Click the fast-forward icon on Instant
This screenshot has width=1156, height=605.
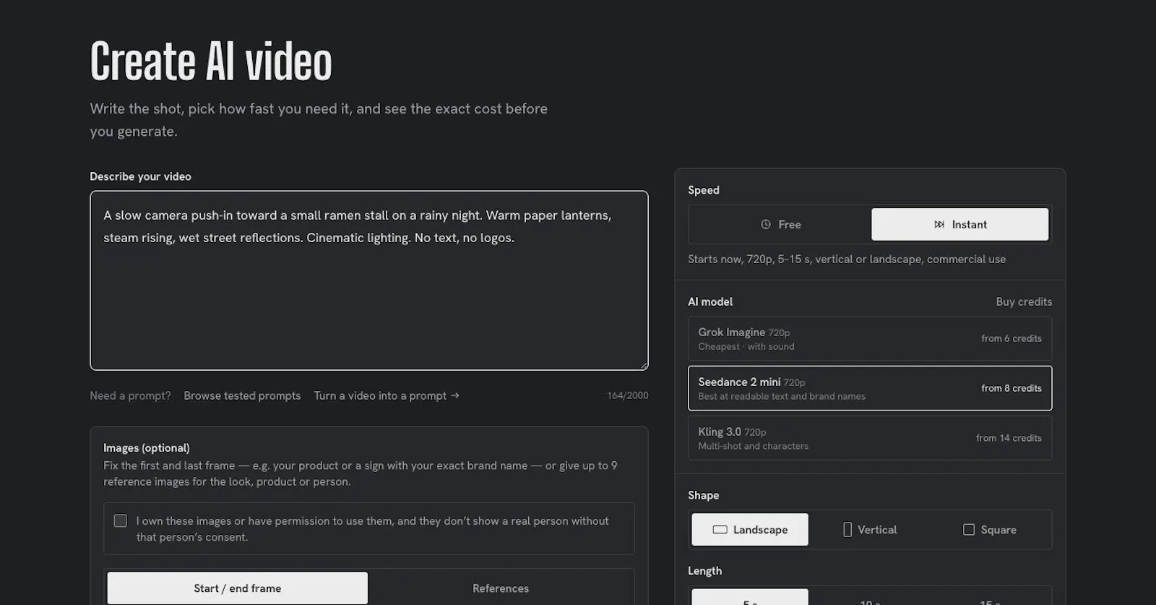939,225
